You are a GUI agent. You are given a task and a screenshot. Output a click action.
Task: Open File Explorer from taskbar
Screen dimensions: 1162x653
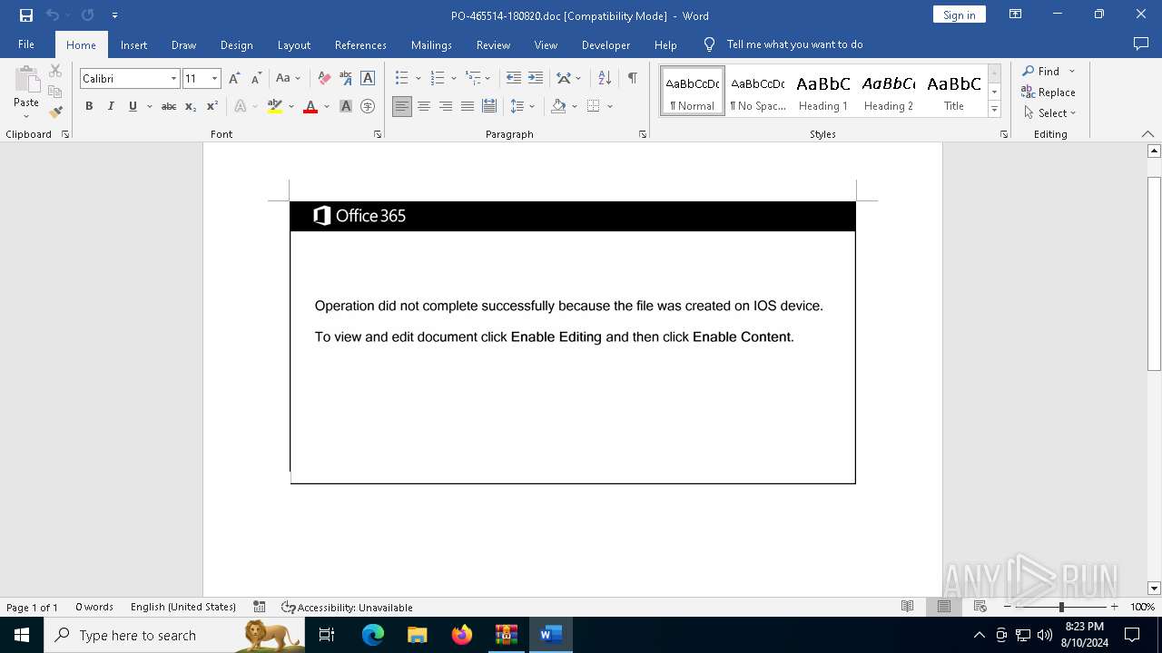point(417,635)
